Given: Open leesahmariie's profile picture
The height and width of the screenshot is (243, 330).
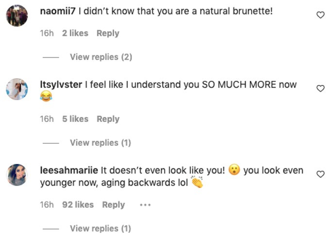Looking at the screenshot, I should point(17,174).
